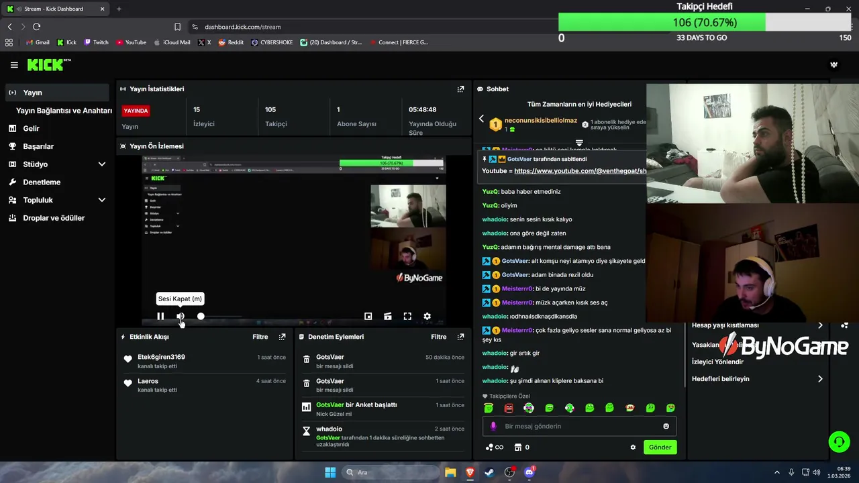Send message with Gönder button

pos(660,447)
